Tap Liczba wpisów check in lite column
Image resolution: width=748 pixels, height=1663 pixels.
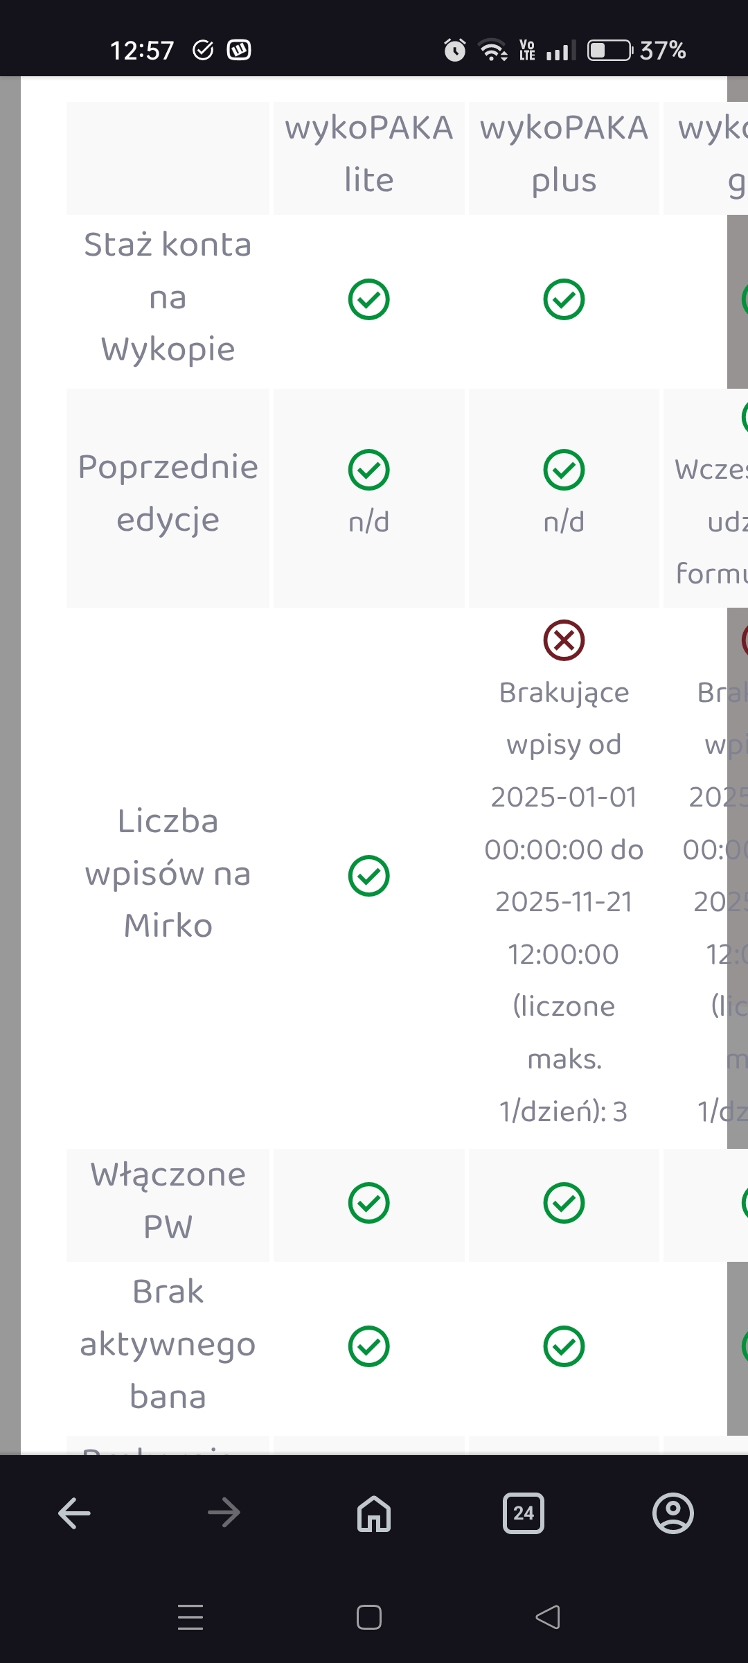coord(368,876)
